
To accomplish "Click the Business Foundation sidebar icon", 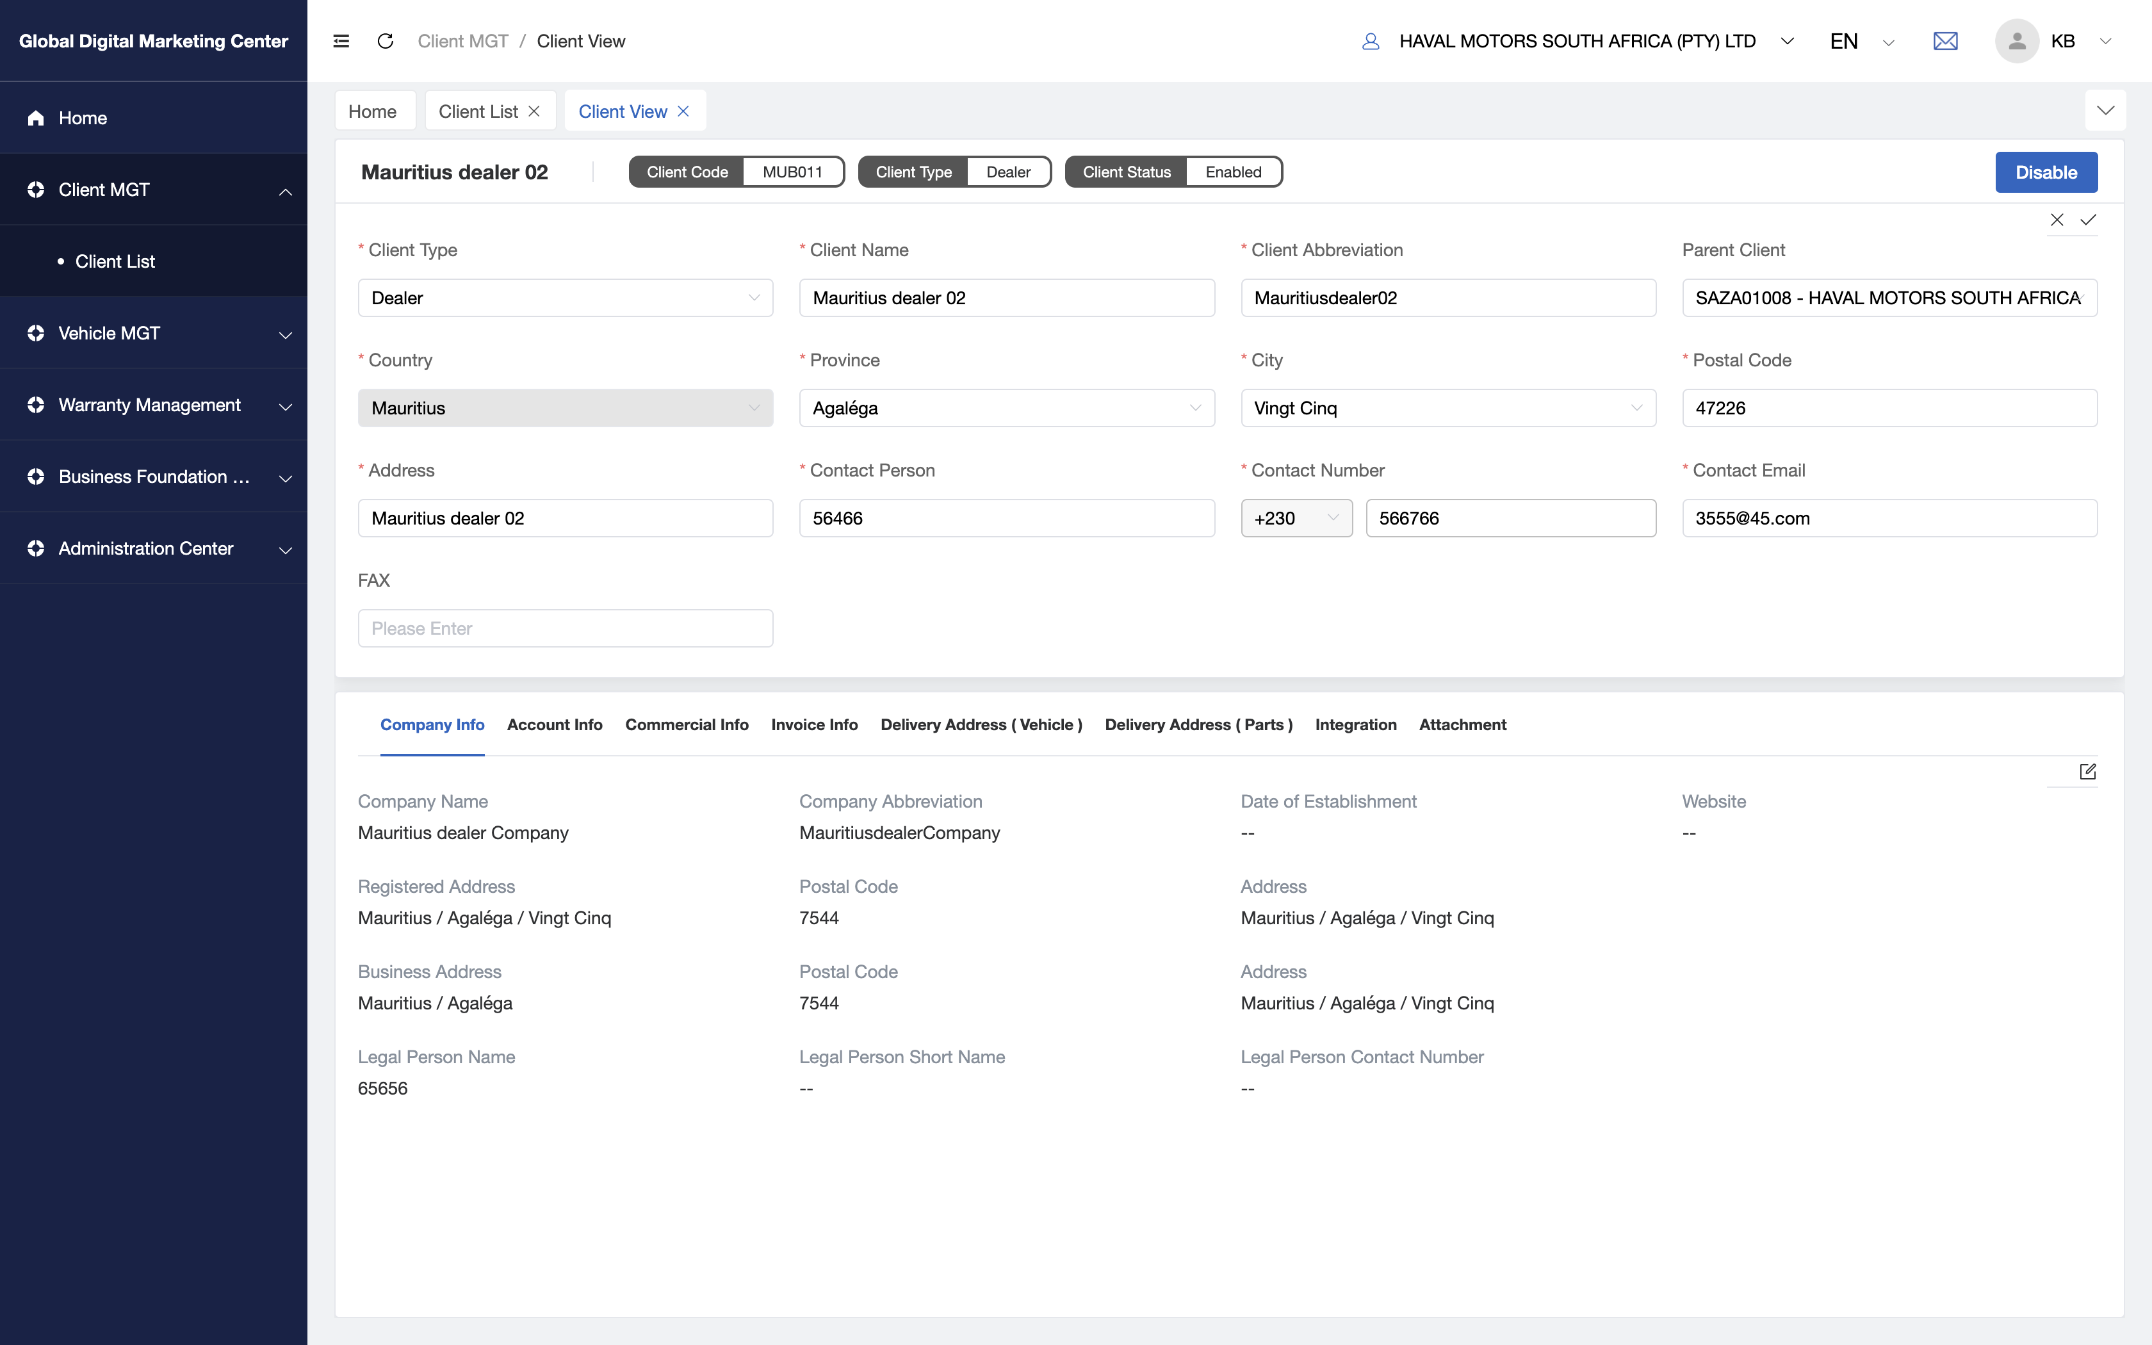I will click(x=36, y=477).
